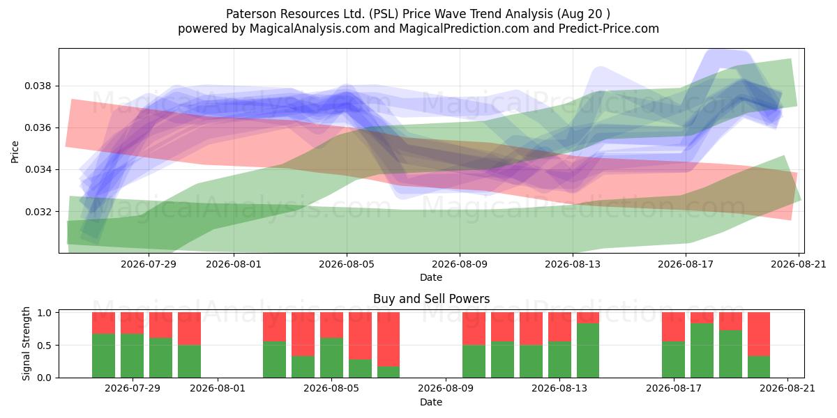837x418 pixels.
Task: Click the 'Date' label under the bar chart
Action: pyautogui.click(x=431, y=402)
